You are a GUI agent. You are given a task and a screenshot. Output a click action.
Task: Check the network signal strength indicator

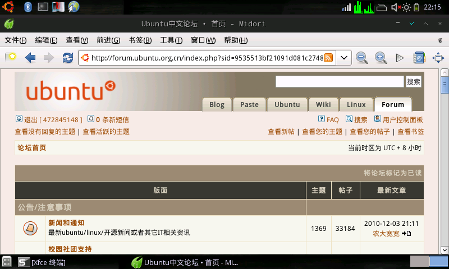pos(346,7)
